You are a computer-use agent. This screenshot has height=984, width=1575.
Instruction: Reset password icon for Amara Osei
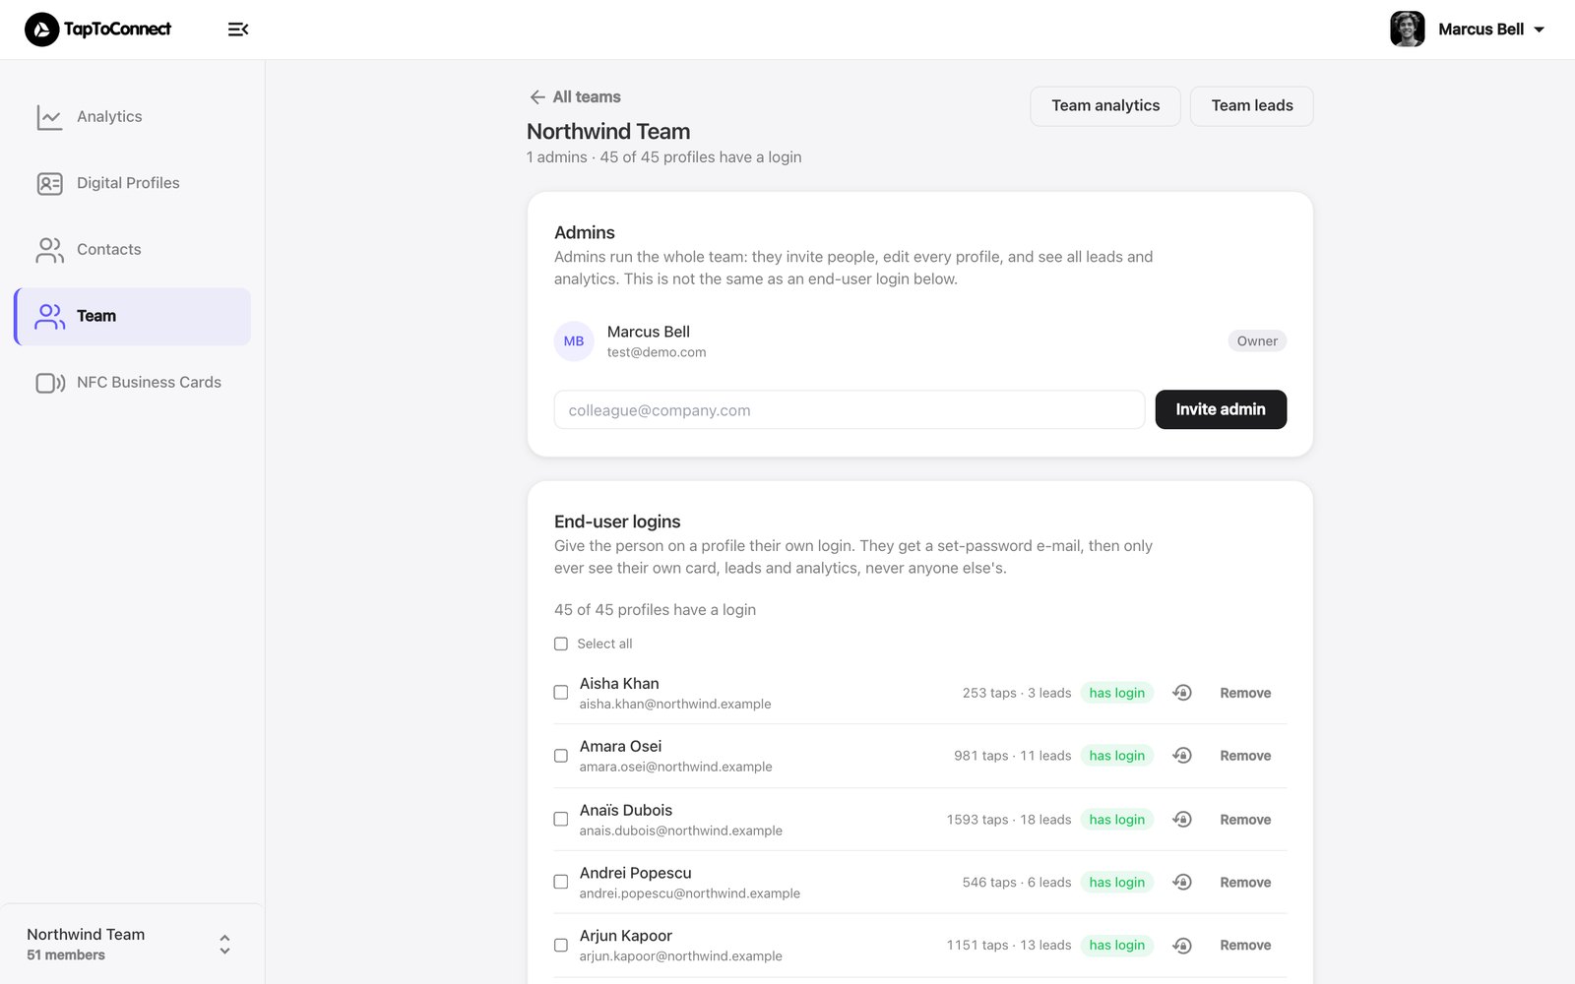(1182, 756)
